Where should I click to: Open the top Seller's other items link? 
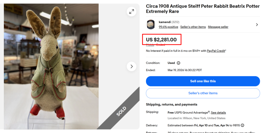193,27
